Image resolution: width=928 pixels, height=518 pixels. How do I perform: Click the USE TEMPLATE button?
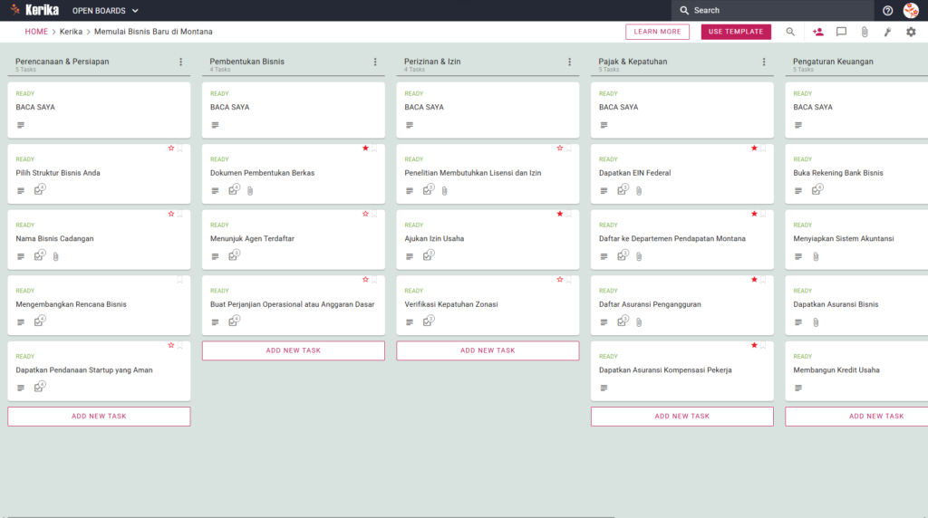(736, 32)
